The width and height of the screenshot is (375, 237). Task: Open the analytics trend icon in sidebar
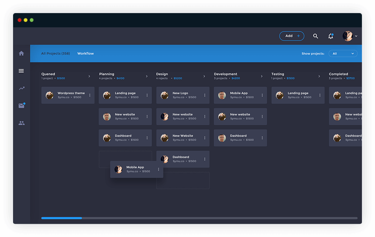tap(21, 88)
